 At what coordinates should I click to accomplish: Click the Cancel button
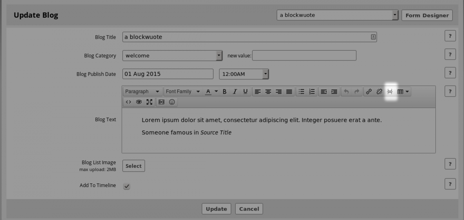[x=249, y=209]
